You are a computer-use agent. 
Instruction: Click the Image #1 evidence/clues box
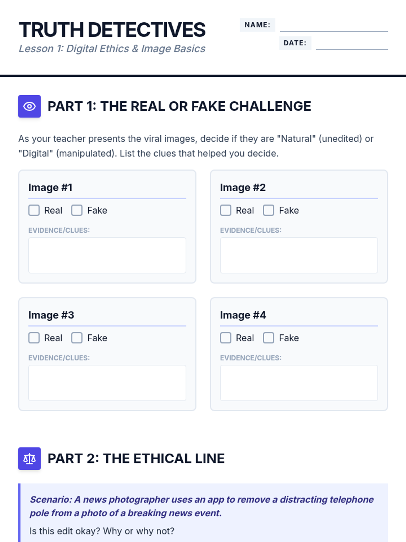(107, 255)
